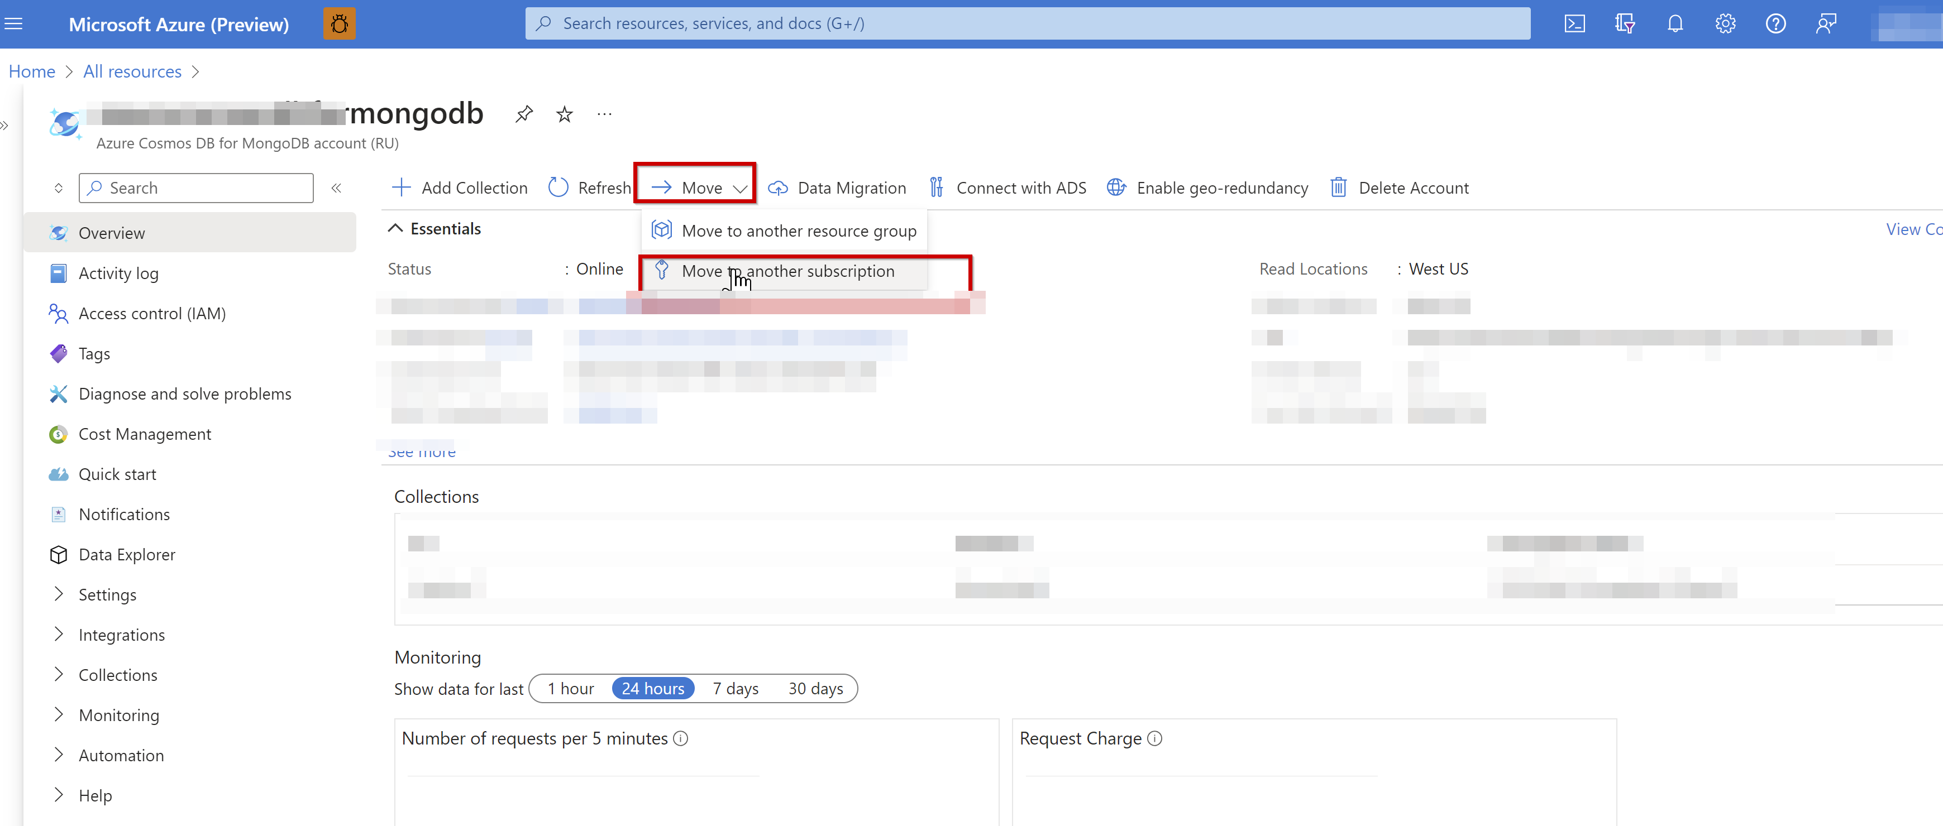Show info for Number of requests chart
Viewport: 1943px width, 826px height.
(x=680, y=738)
